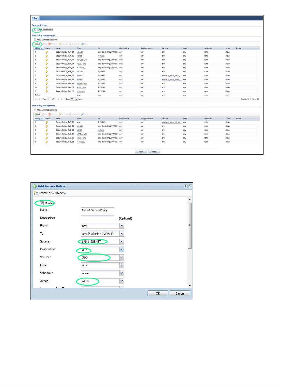The image size is (285, 386).
Task: Click the Apply button
Action: point(141,152)
